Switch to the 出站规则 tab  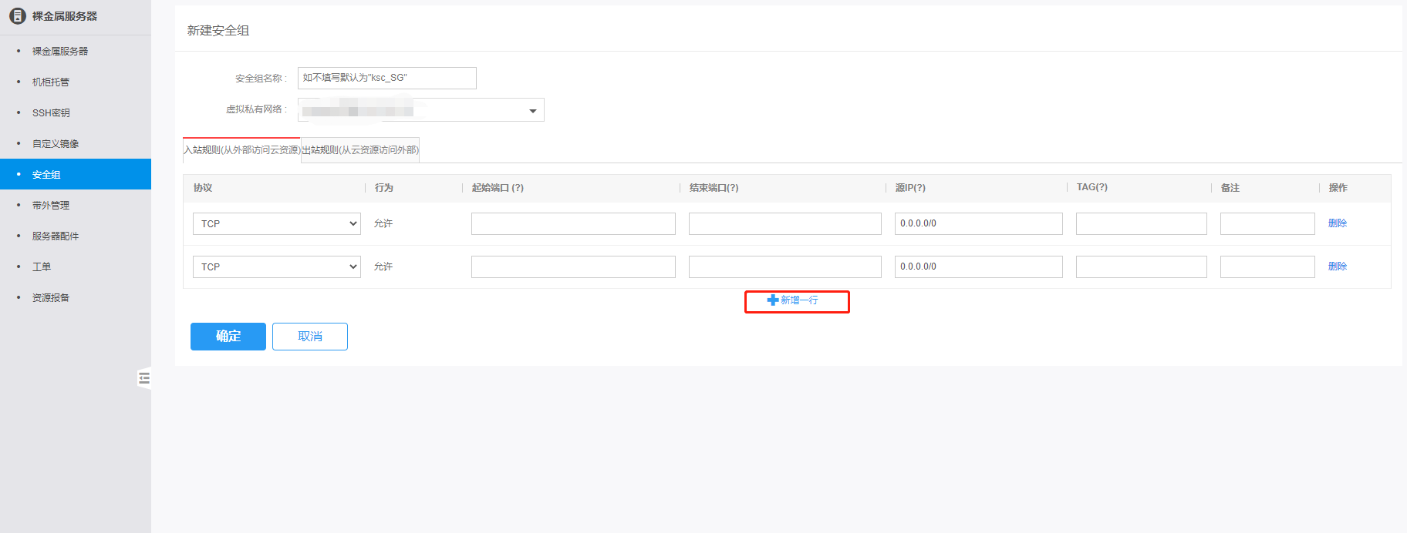[x=360, y=150]
